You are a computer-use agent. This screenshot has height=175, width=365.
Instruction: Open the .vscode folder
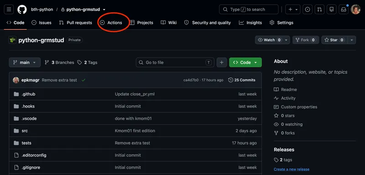29,119
